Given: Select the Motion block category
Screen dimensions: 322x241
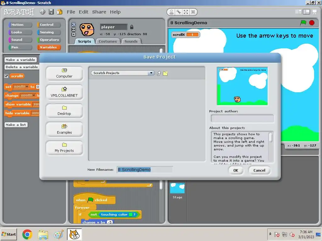Looking at the screenshot, I should [x=20, y=24].
